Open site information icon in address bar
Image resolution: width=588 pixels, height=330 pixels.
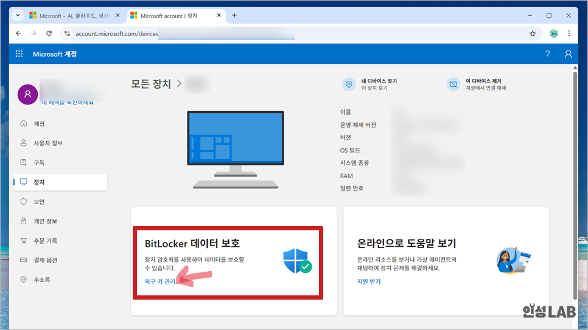(x=67, y=33)
